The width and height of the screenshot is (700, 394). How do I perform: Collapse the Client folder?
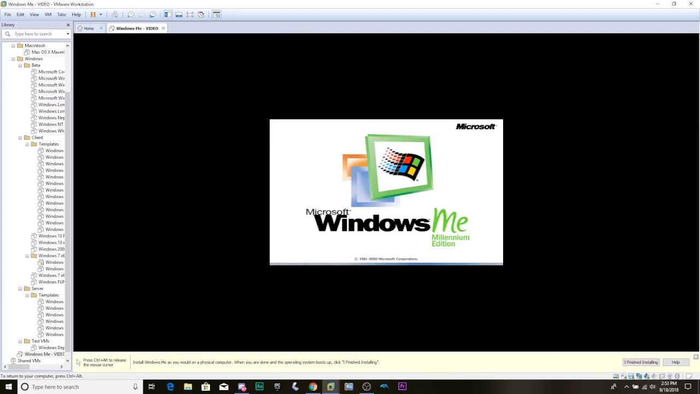tap(20, 137)
